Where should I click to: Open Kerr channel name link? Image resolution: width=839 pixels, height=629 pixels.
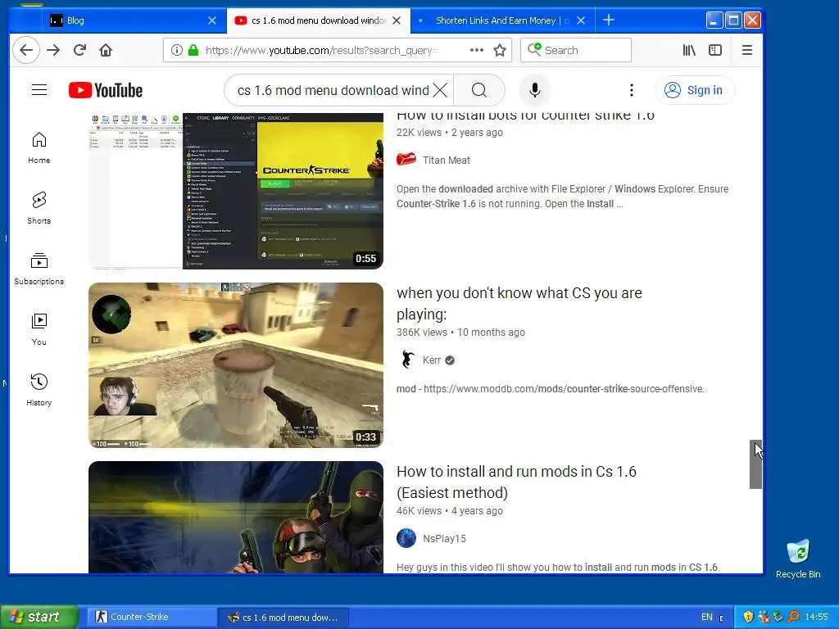coord(431,360)
